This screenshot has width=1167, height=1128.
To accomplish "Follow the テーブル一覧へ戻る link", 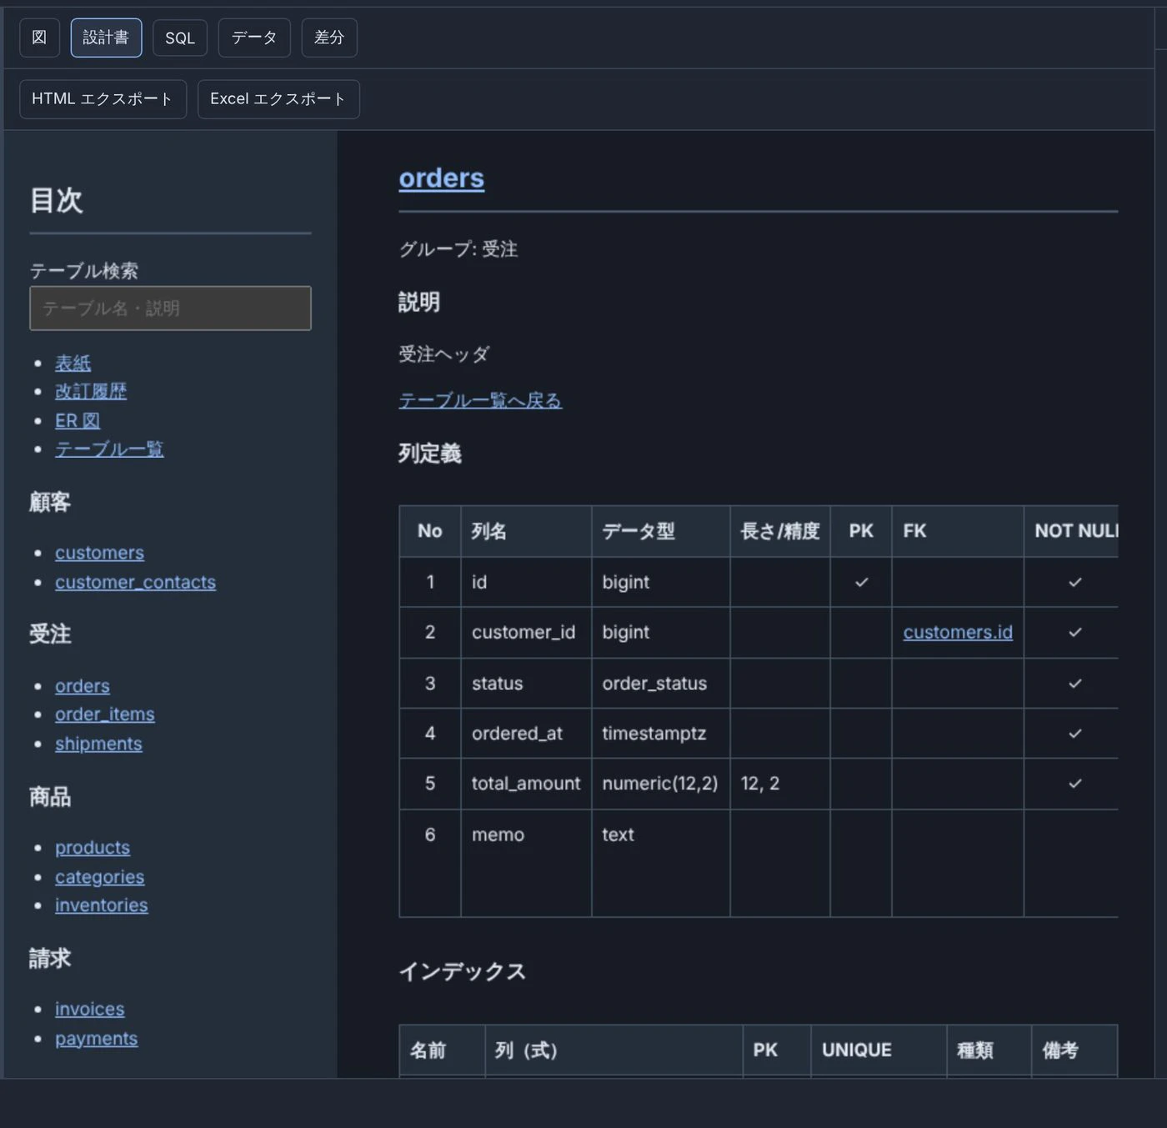I will tap(480, 401).
